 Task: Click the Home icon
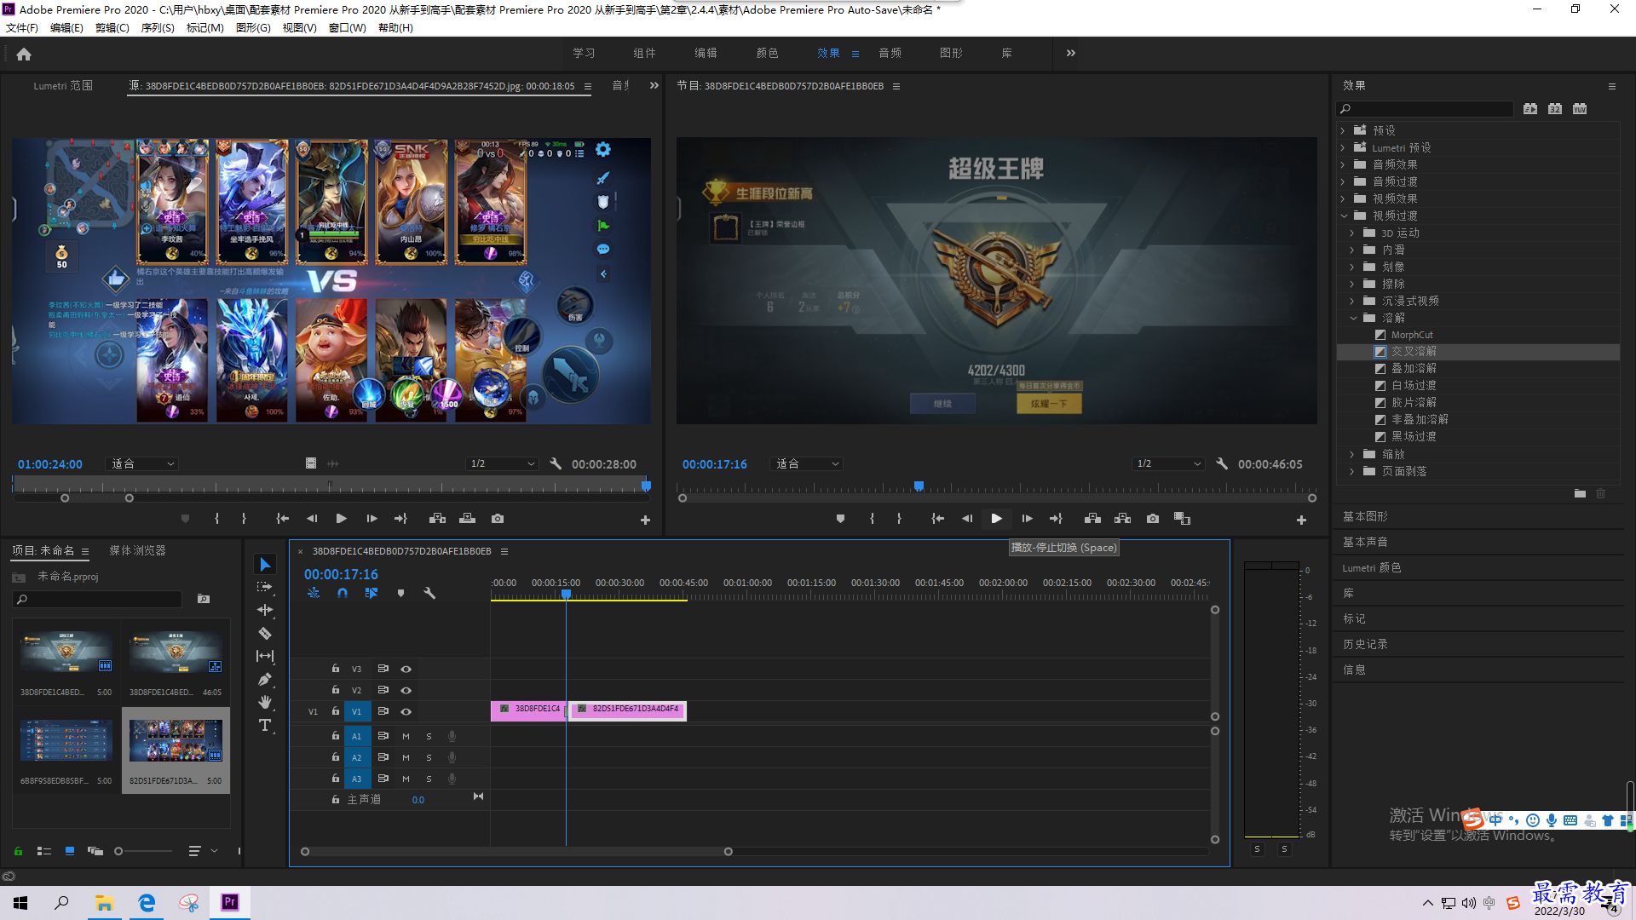pos(24,54)
